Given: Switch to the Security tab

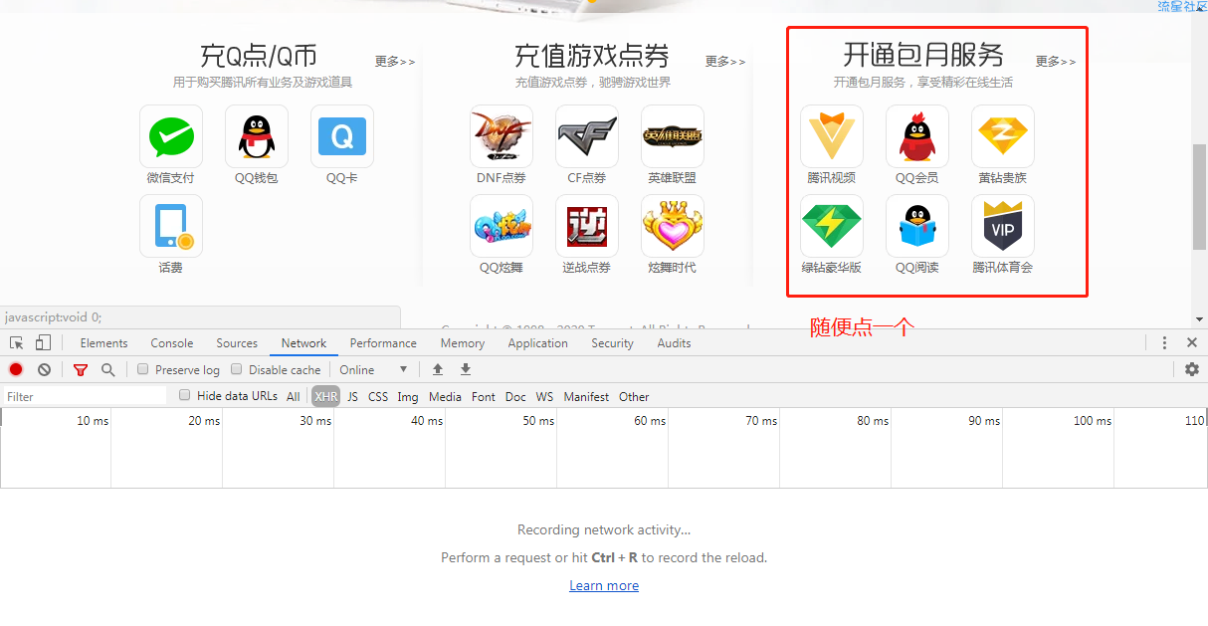Looking at the screenshot, I should pyautogui.click(x=612, y=342).
